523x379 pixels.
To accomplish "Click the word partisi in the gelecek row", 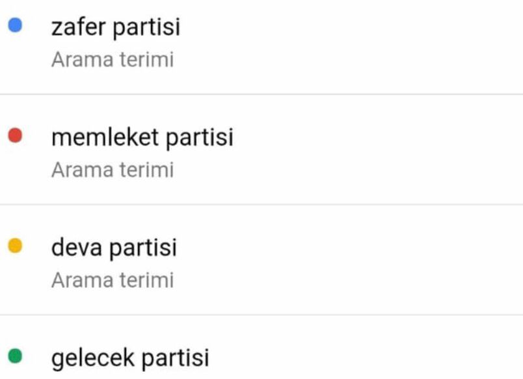I will 176,358.
